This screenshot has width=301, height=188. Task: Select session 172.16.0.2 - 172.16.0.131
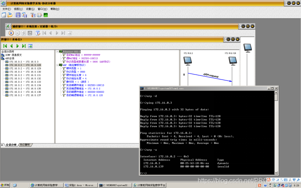pyautogui.click(x=25, y=75)
